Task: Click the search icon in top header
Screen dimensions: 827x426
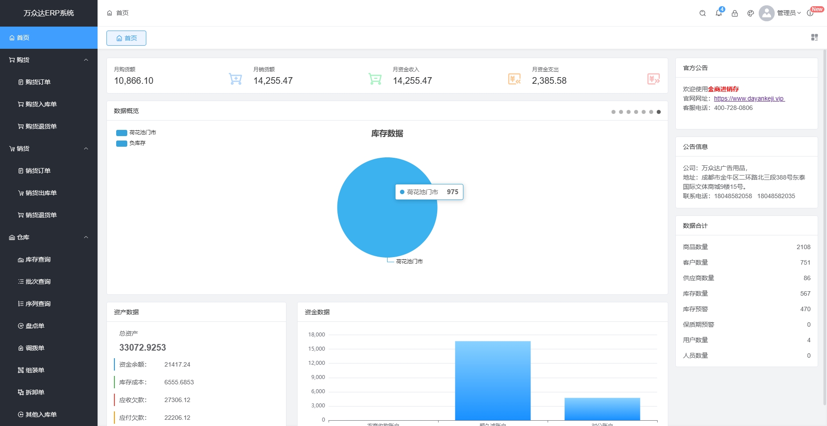Action: pyautogui.click(x=702, y=13)
